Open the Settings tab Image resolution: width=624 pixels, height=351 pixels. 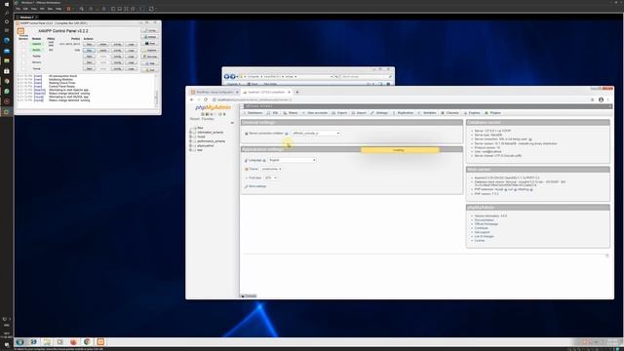click(x=379, y=113)
